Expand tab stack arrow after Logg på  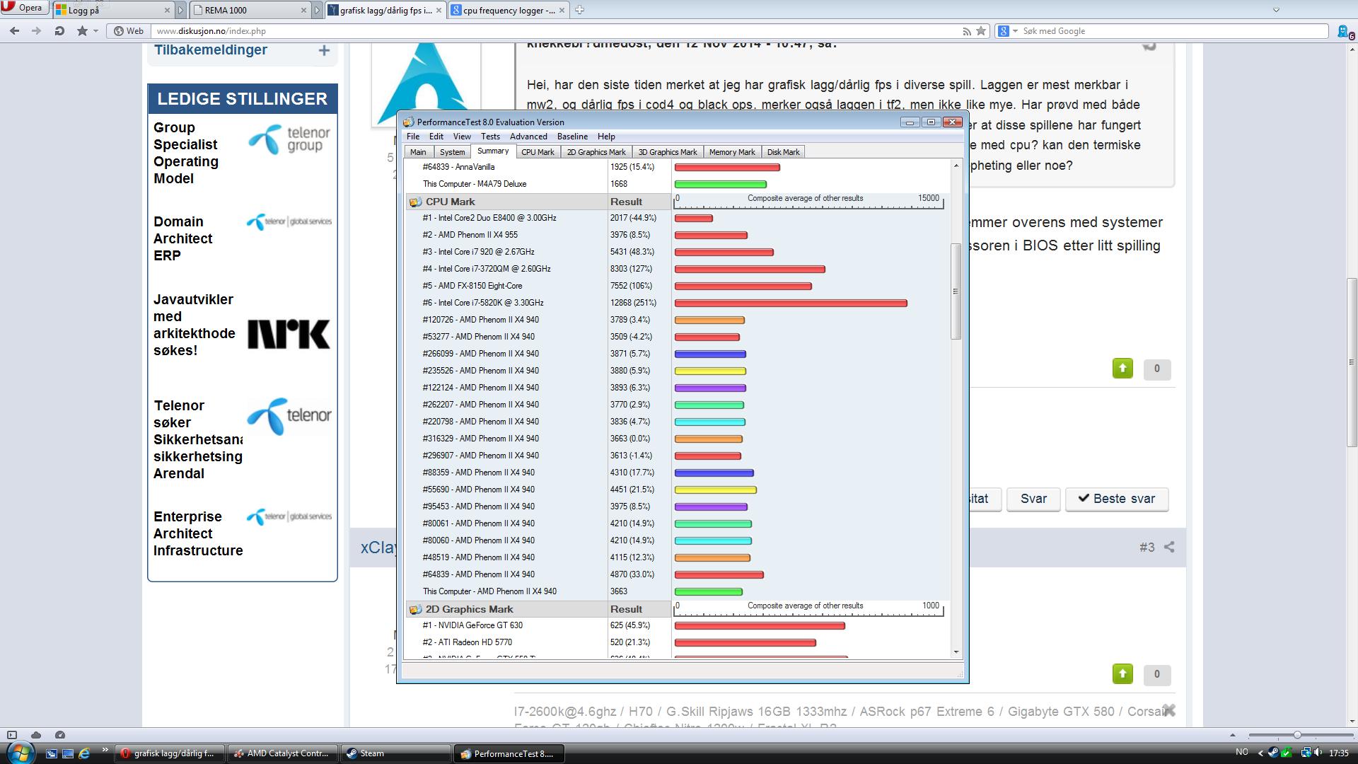point(181,11)
